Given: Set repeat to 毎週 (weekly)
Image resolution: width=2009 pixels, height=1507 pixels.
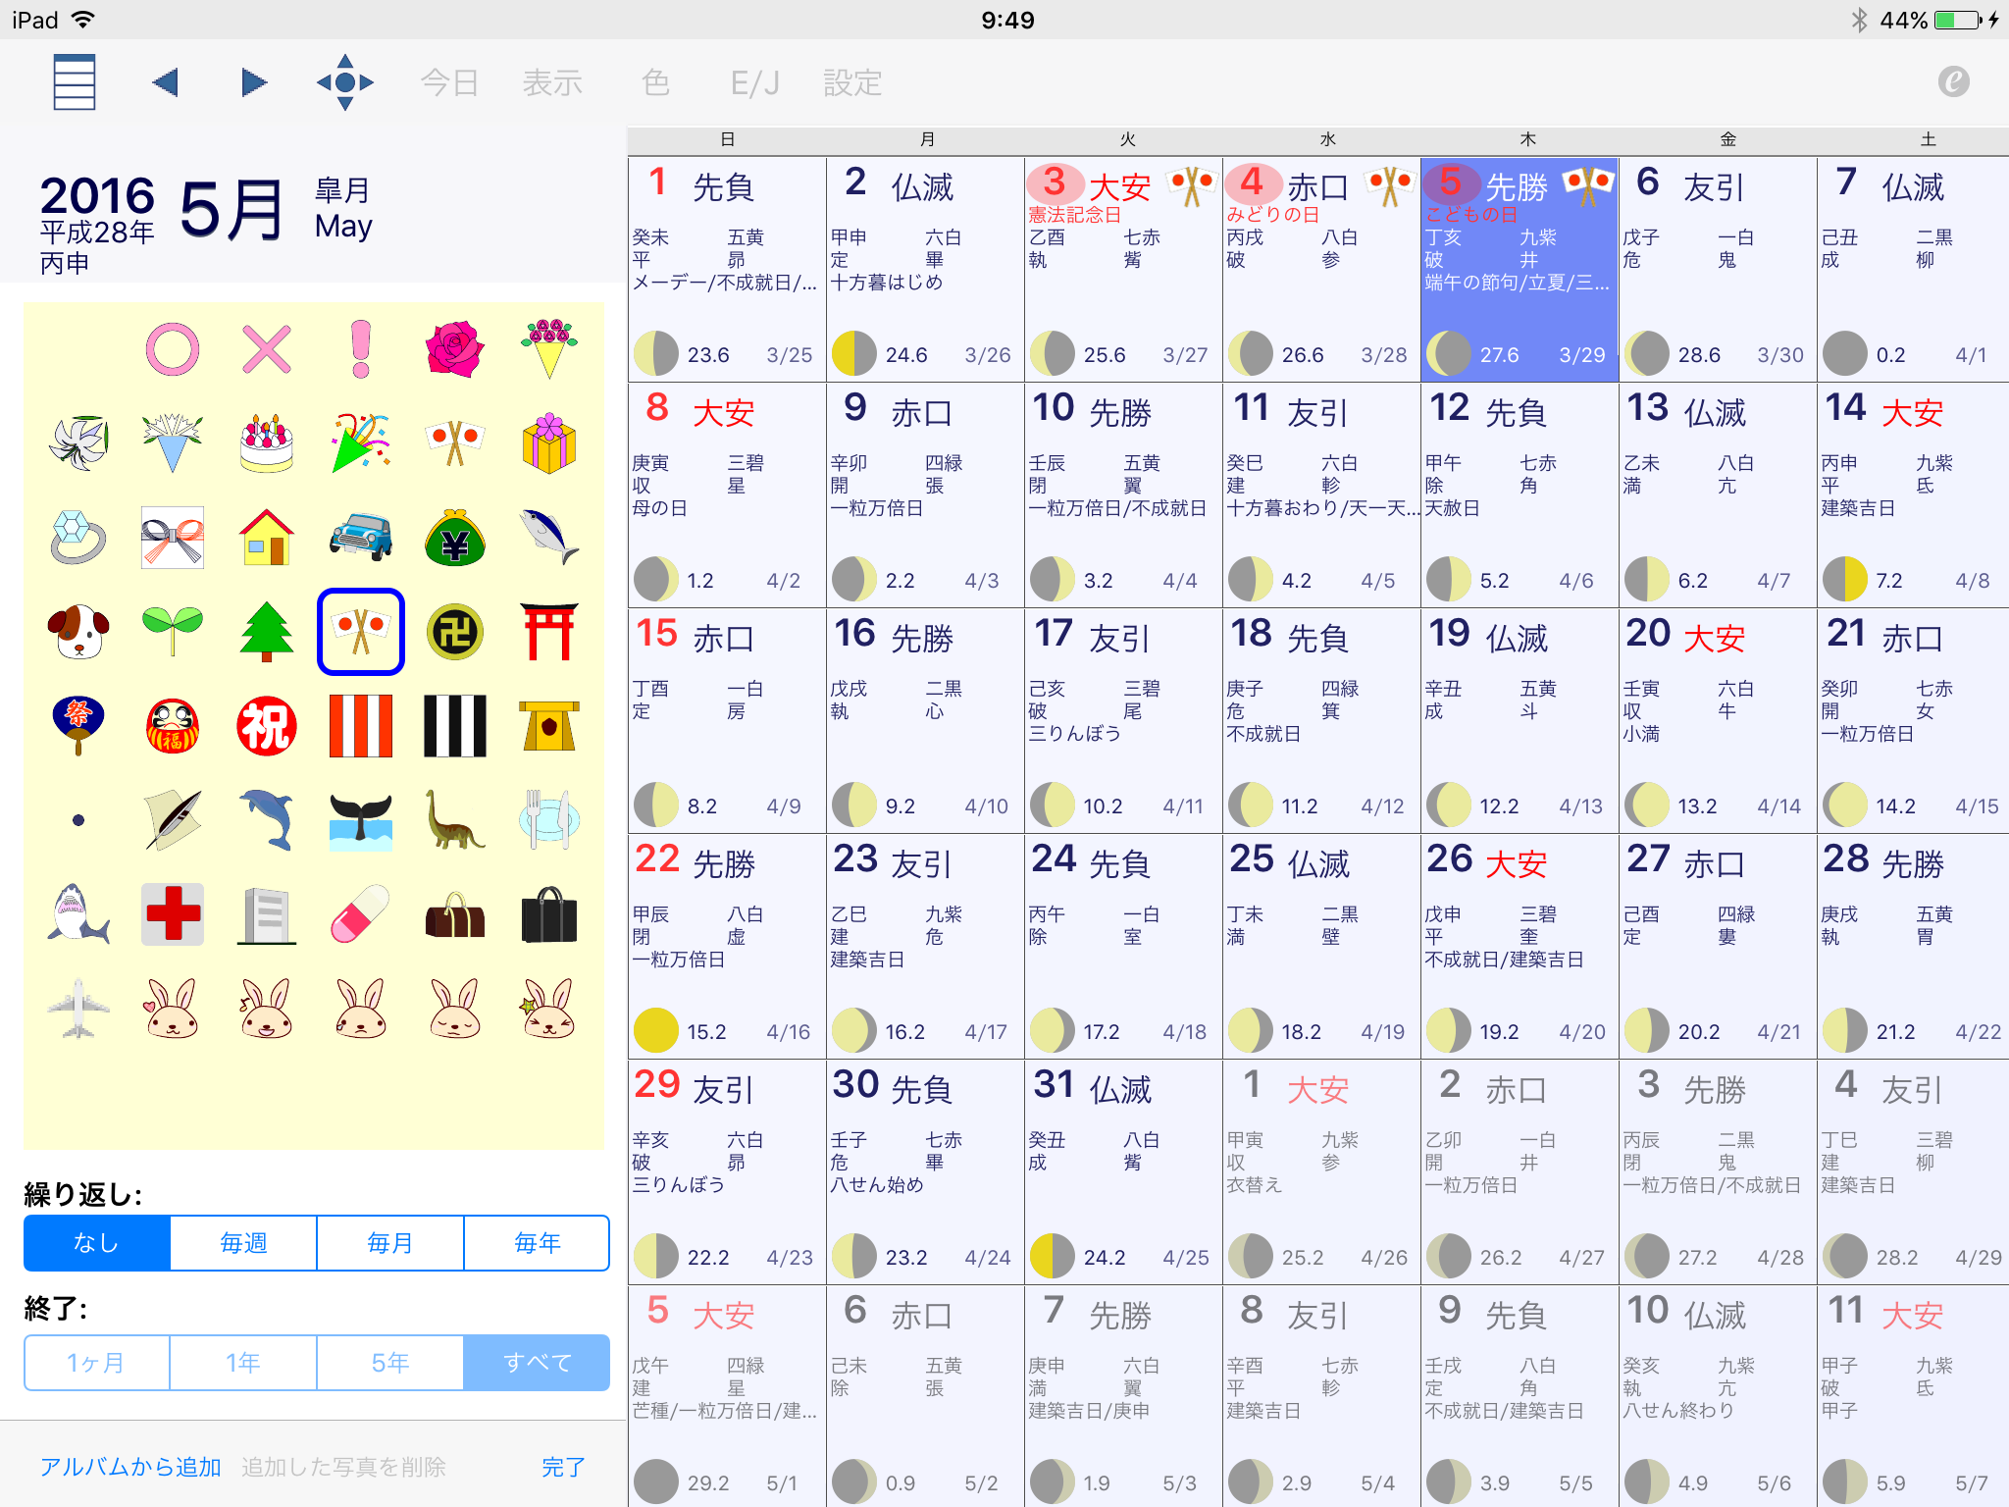Looking at the screenshot, I should (243, 1243).
